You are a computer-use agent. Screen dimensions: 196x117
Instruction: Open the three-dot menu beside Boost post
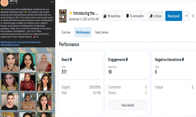[186, 16]
